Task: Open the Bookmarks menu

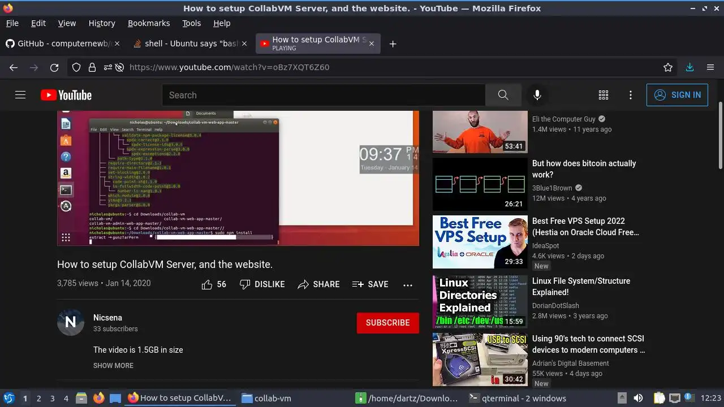Action: click(149, 23)
